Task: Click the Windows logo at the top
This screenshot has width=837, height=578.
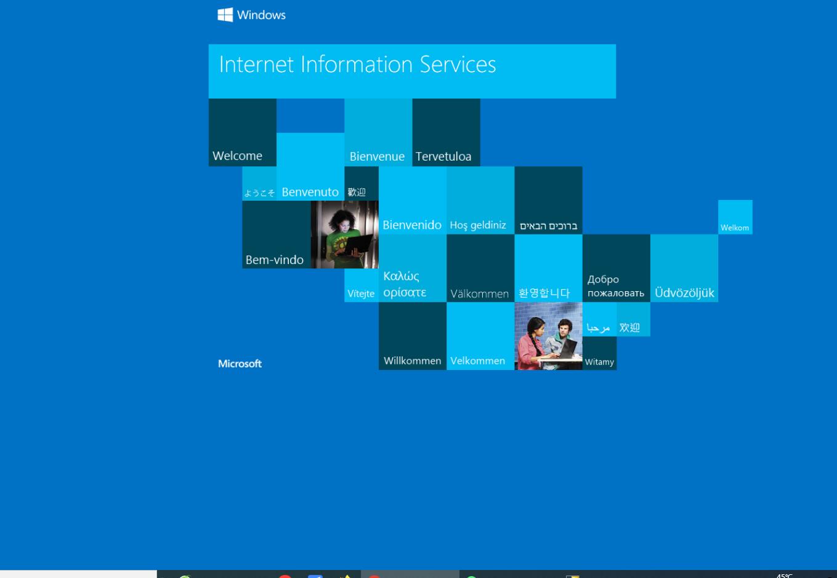Action: [x=251, y=15]
